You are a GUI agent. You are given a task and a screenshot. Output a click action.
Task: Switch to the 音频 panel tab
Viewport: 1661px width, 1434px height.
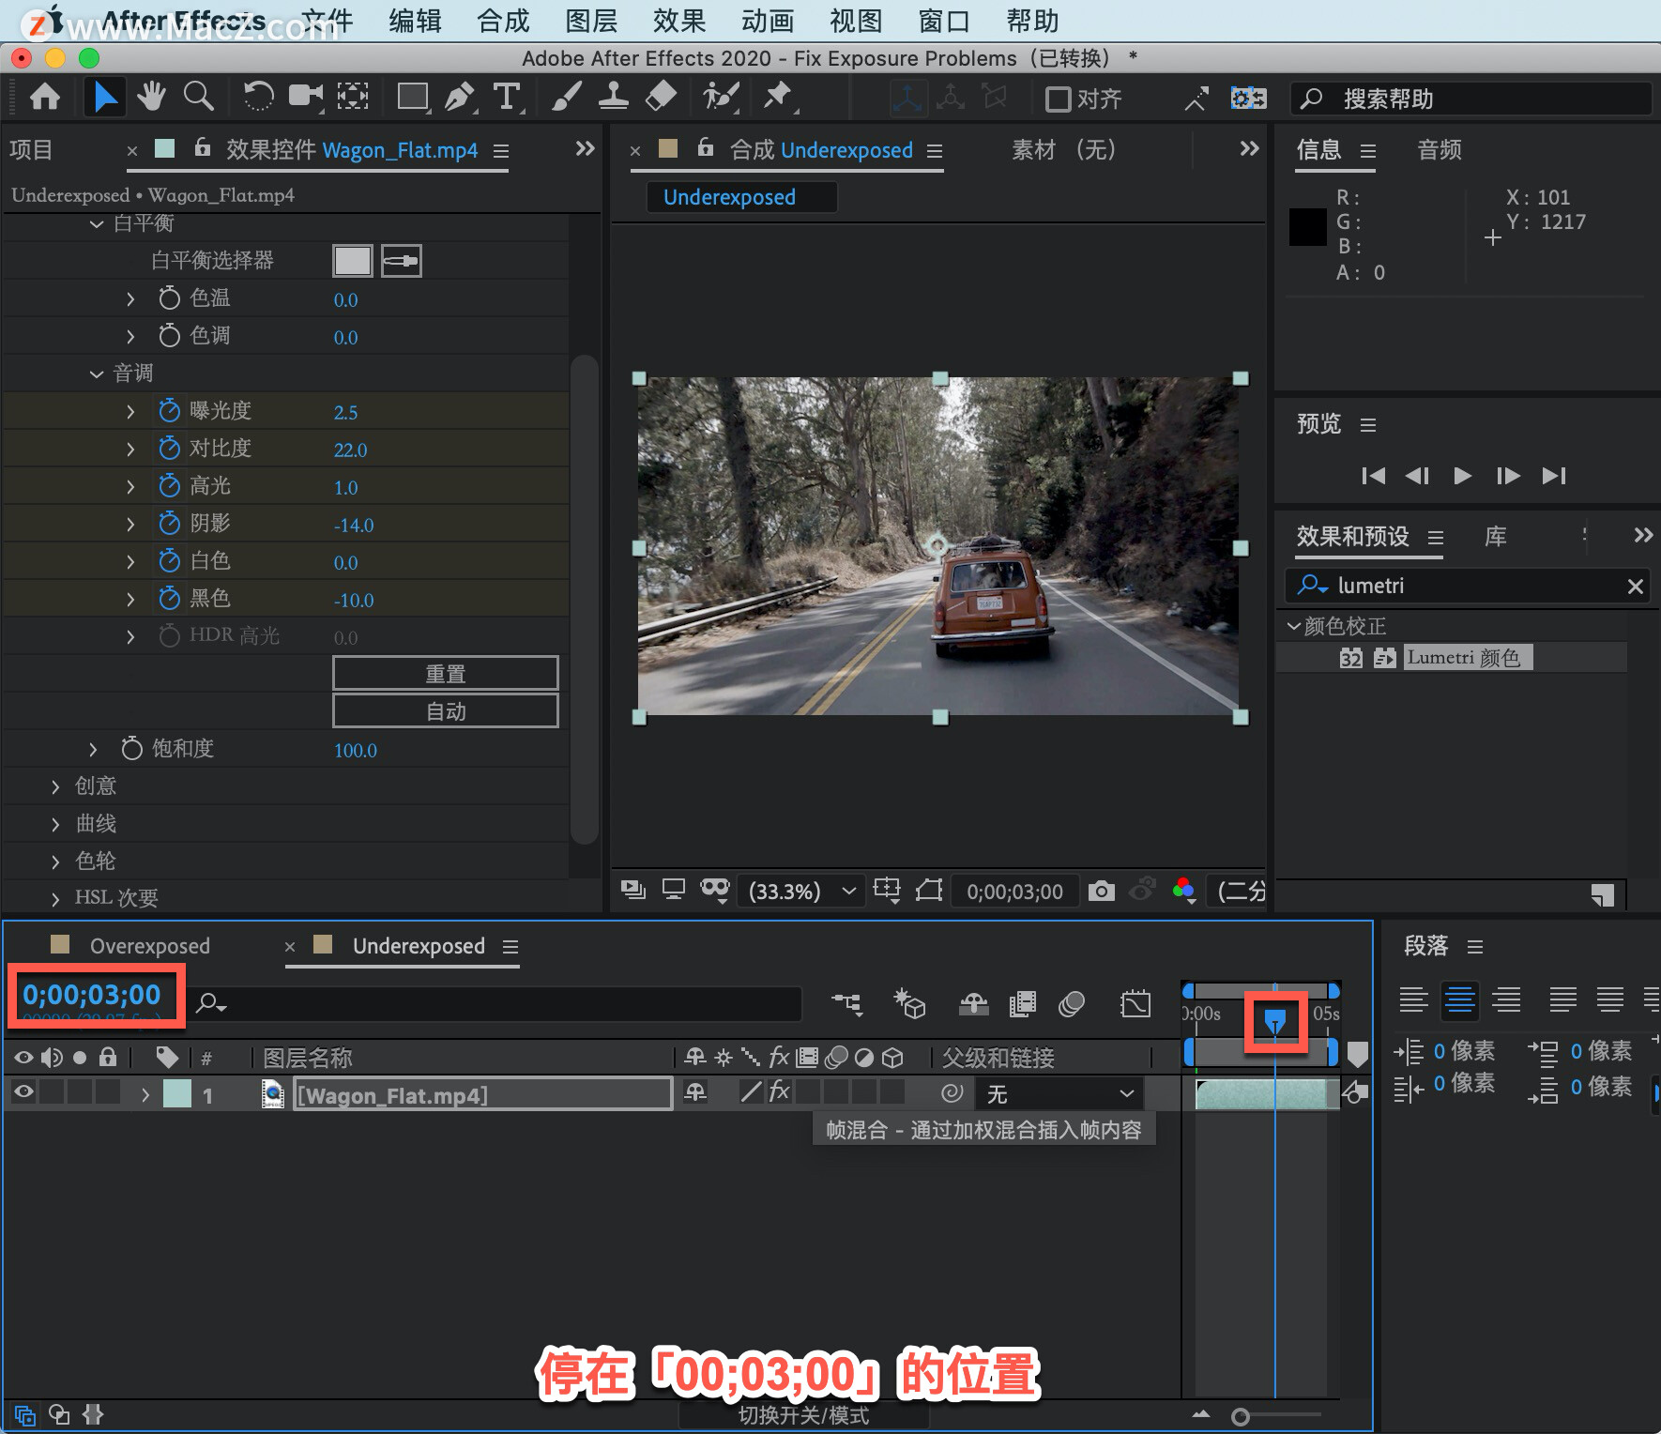tap(1440, 149)
